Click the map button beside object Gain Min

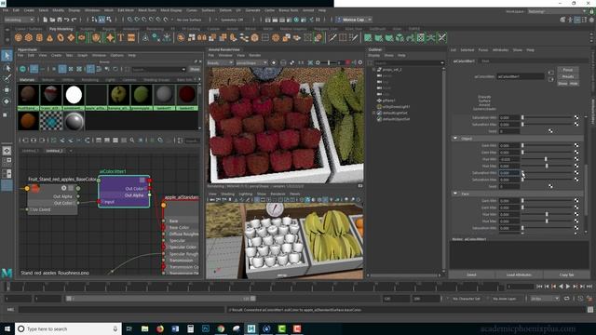[576, 145]
